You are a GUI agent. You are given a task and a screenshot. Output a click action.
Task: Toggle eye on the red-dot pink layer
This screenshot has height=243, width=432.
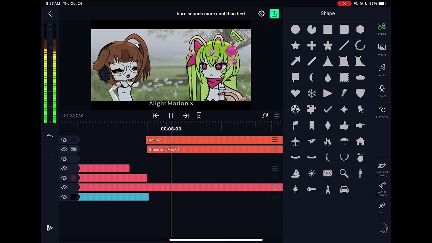tap(64, 178)
